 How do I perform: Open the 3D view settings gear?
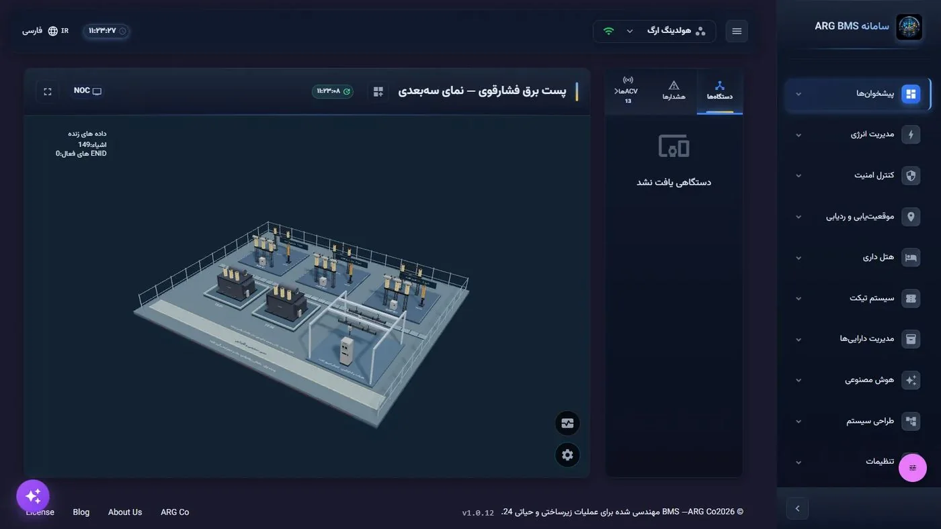[x=567, y=455]
